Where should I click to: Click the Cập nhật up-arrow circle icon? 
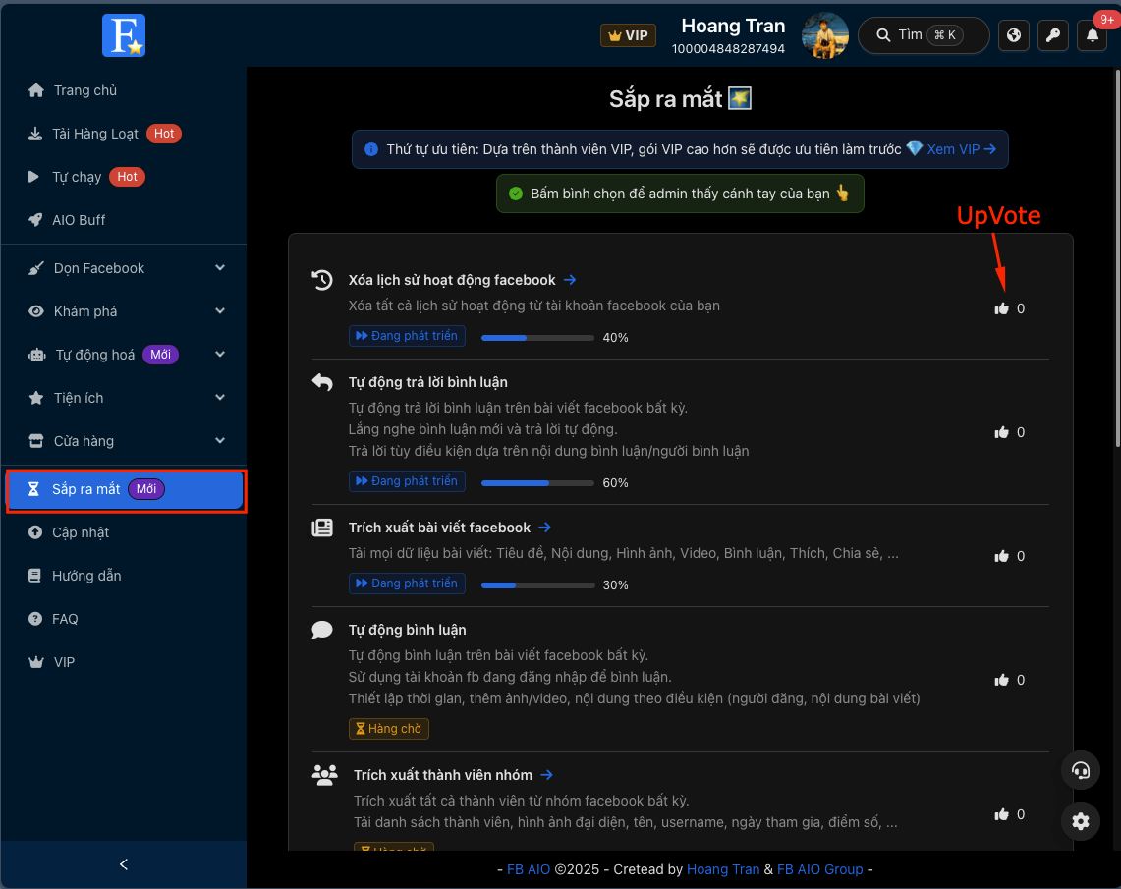35,532
